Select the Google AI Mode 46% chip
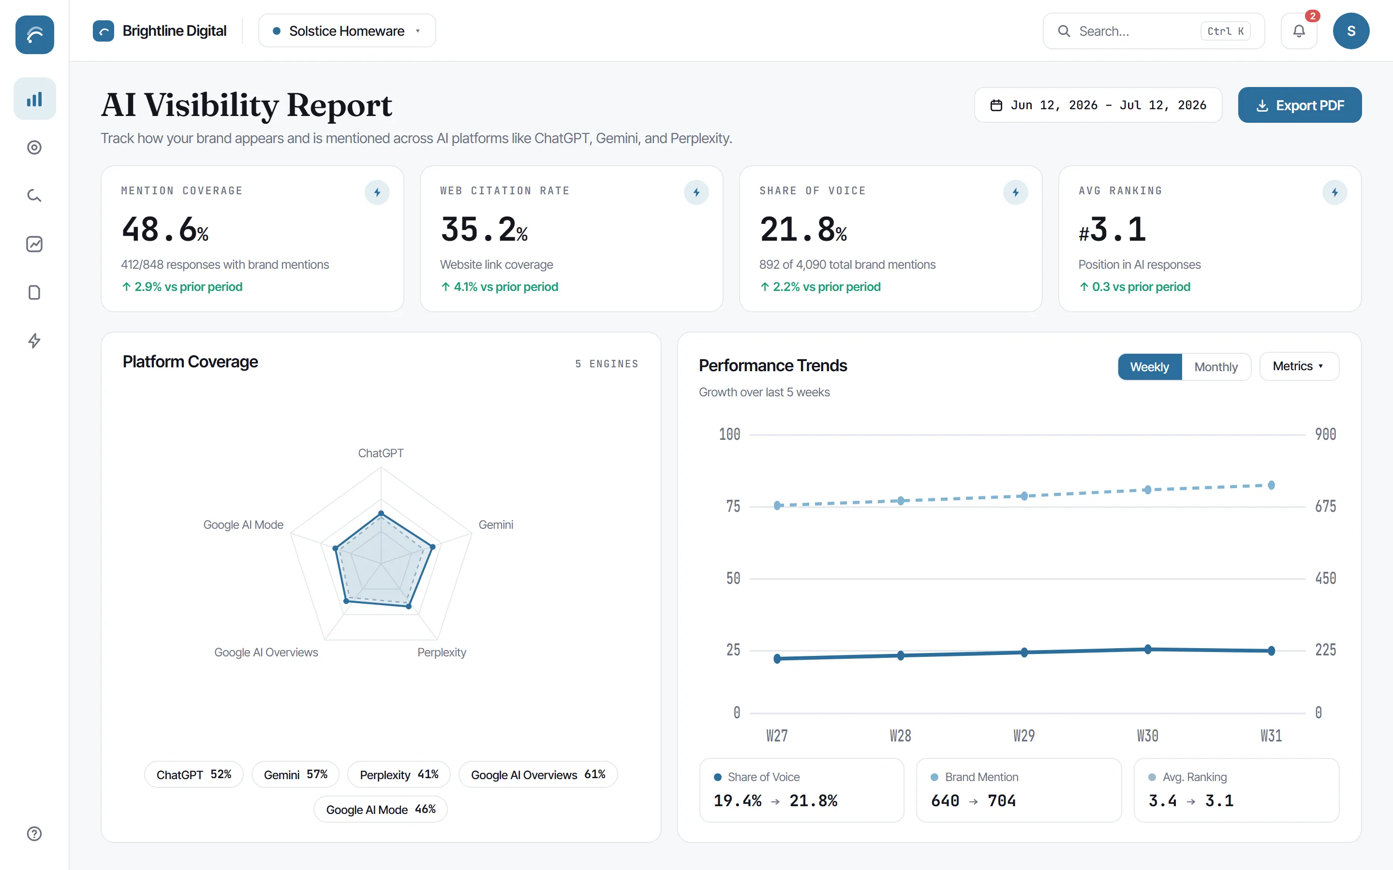The height and width of the screenshot is (870, 1393). coord(381,809)
